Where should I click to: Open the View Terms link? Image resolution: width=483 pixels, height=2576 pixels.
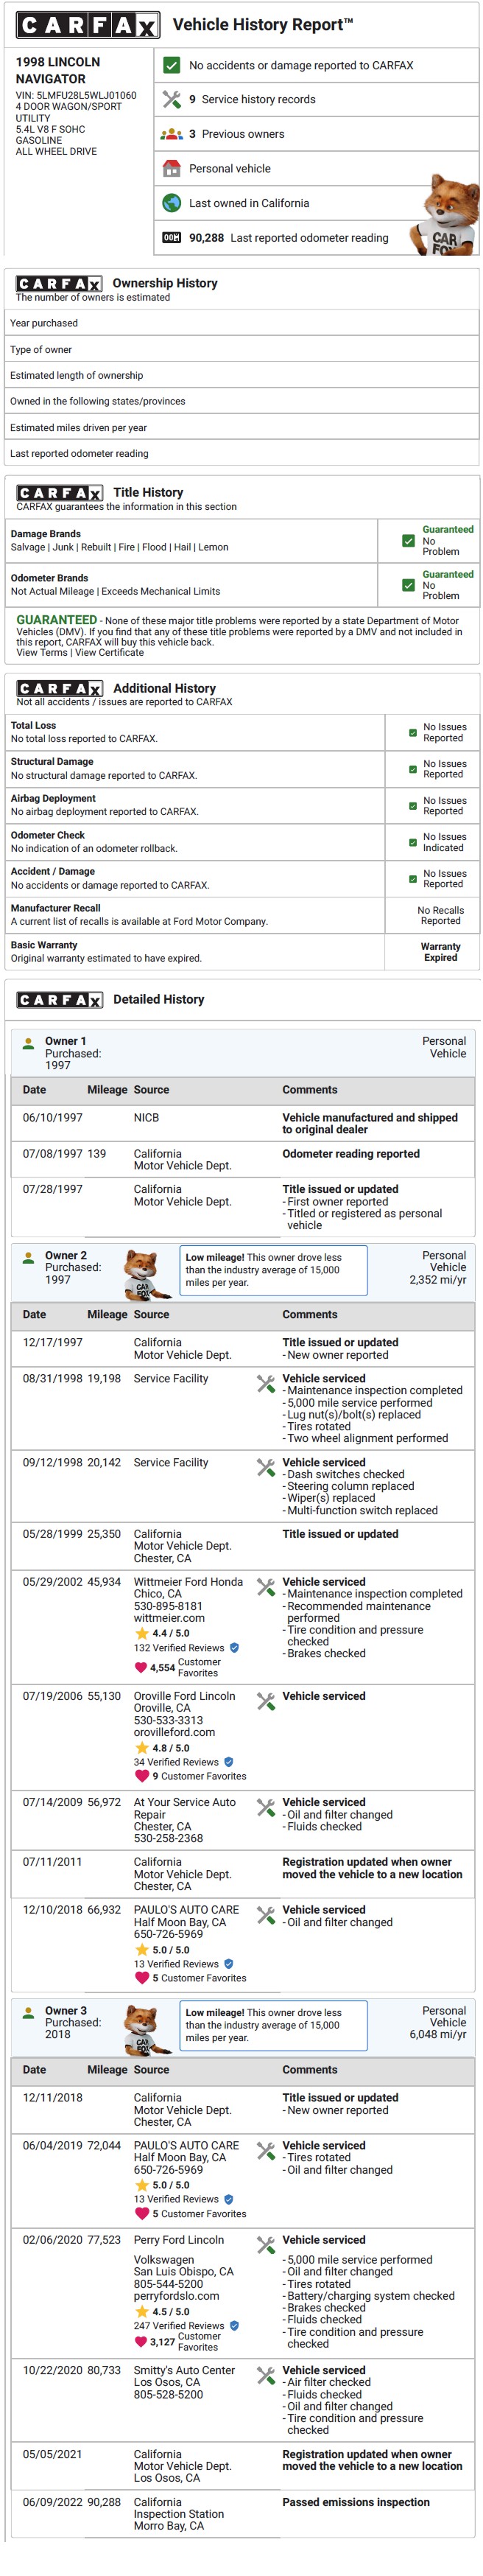tap(42, 652)
